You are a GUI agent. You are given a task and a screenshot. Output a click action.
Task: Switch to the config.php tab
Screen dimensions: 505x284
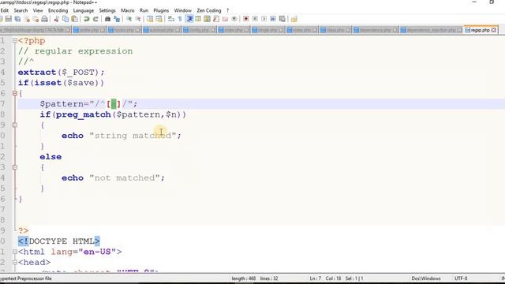[199, 30]
